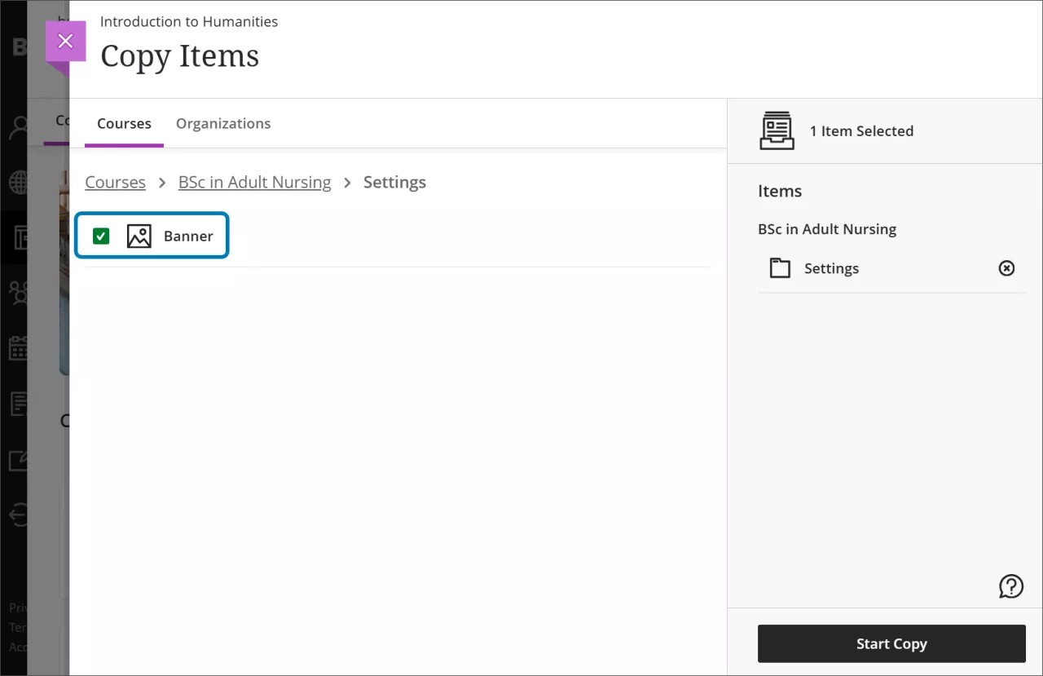Open the help question mark icon
This screenshot has height=676, width=1043.
click(x=1011, y=585)
